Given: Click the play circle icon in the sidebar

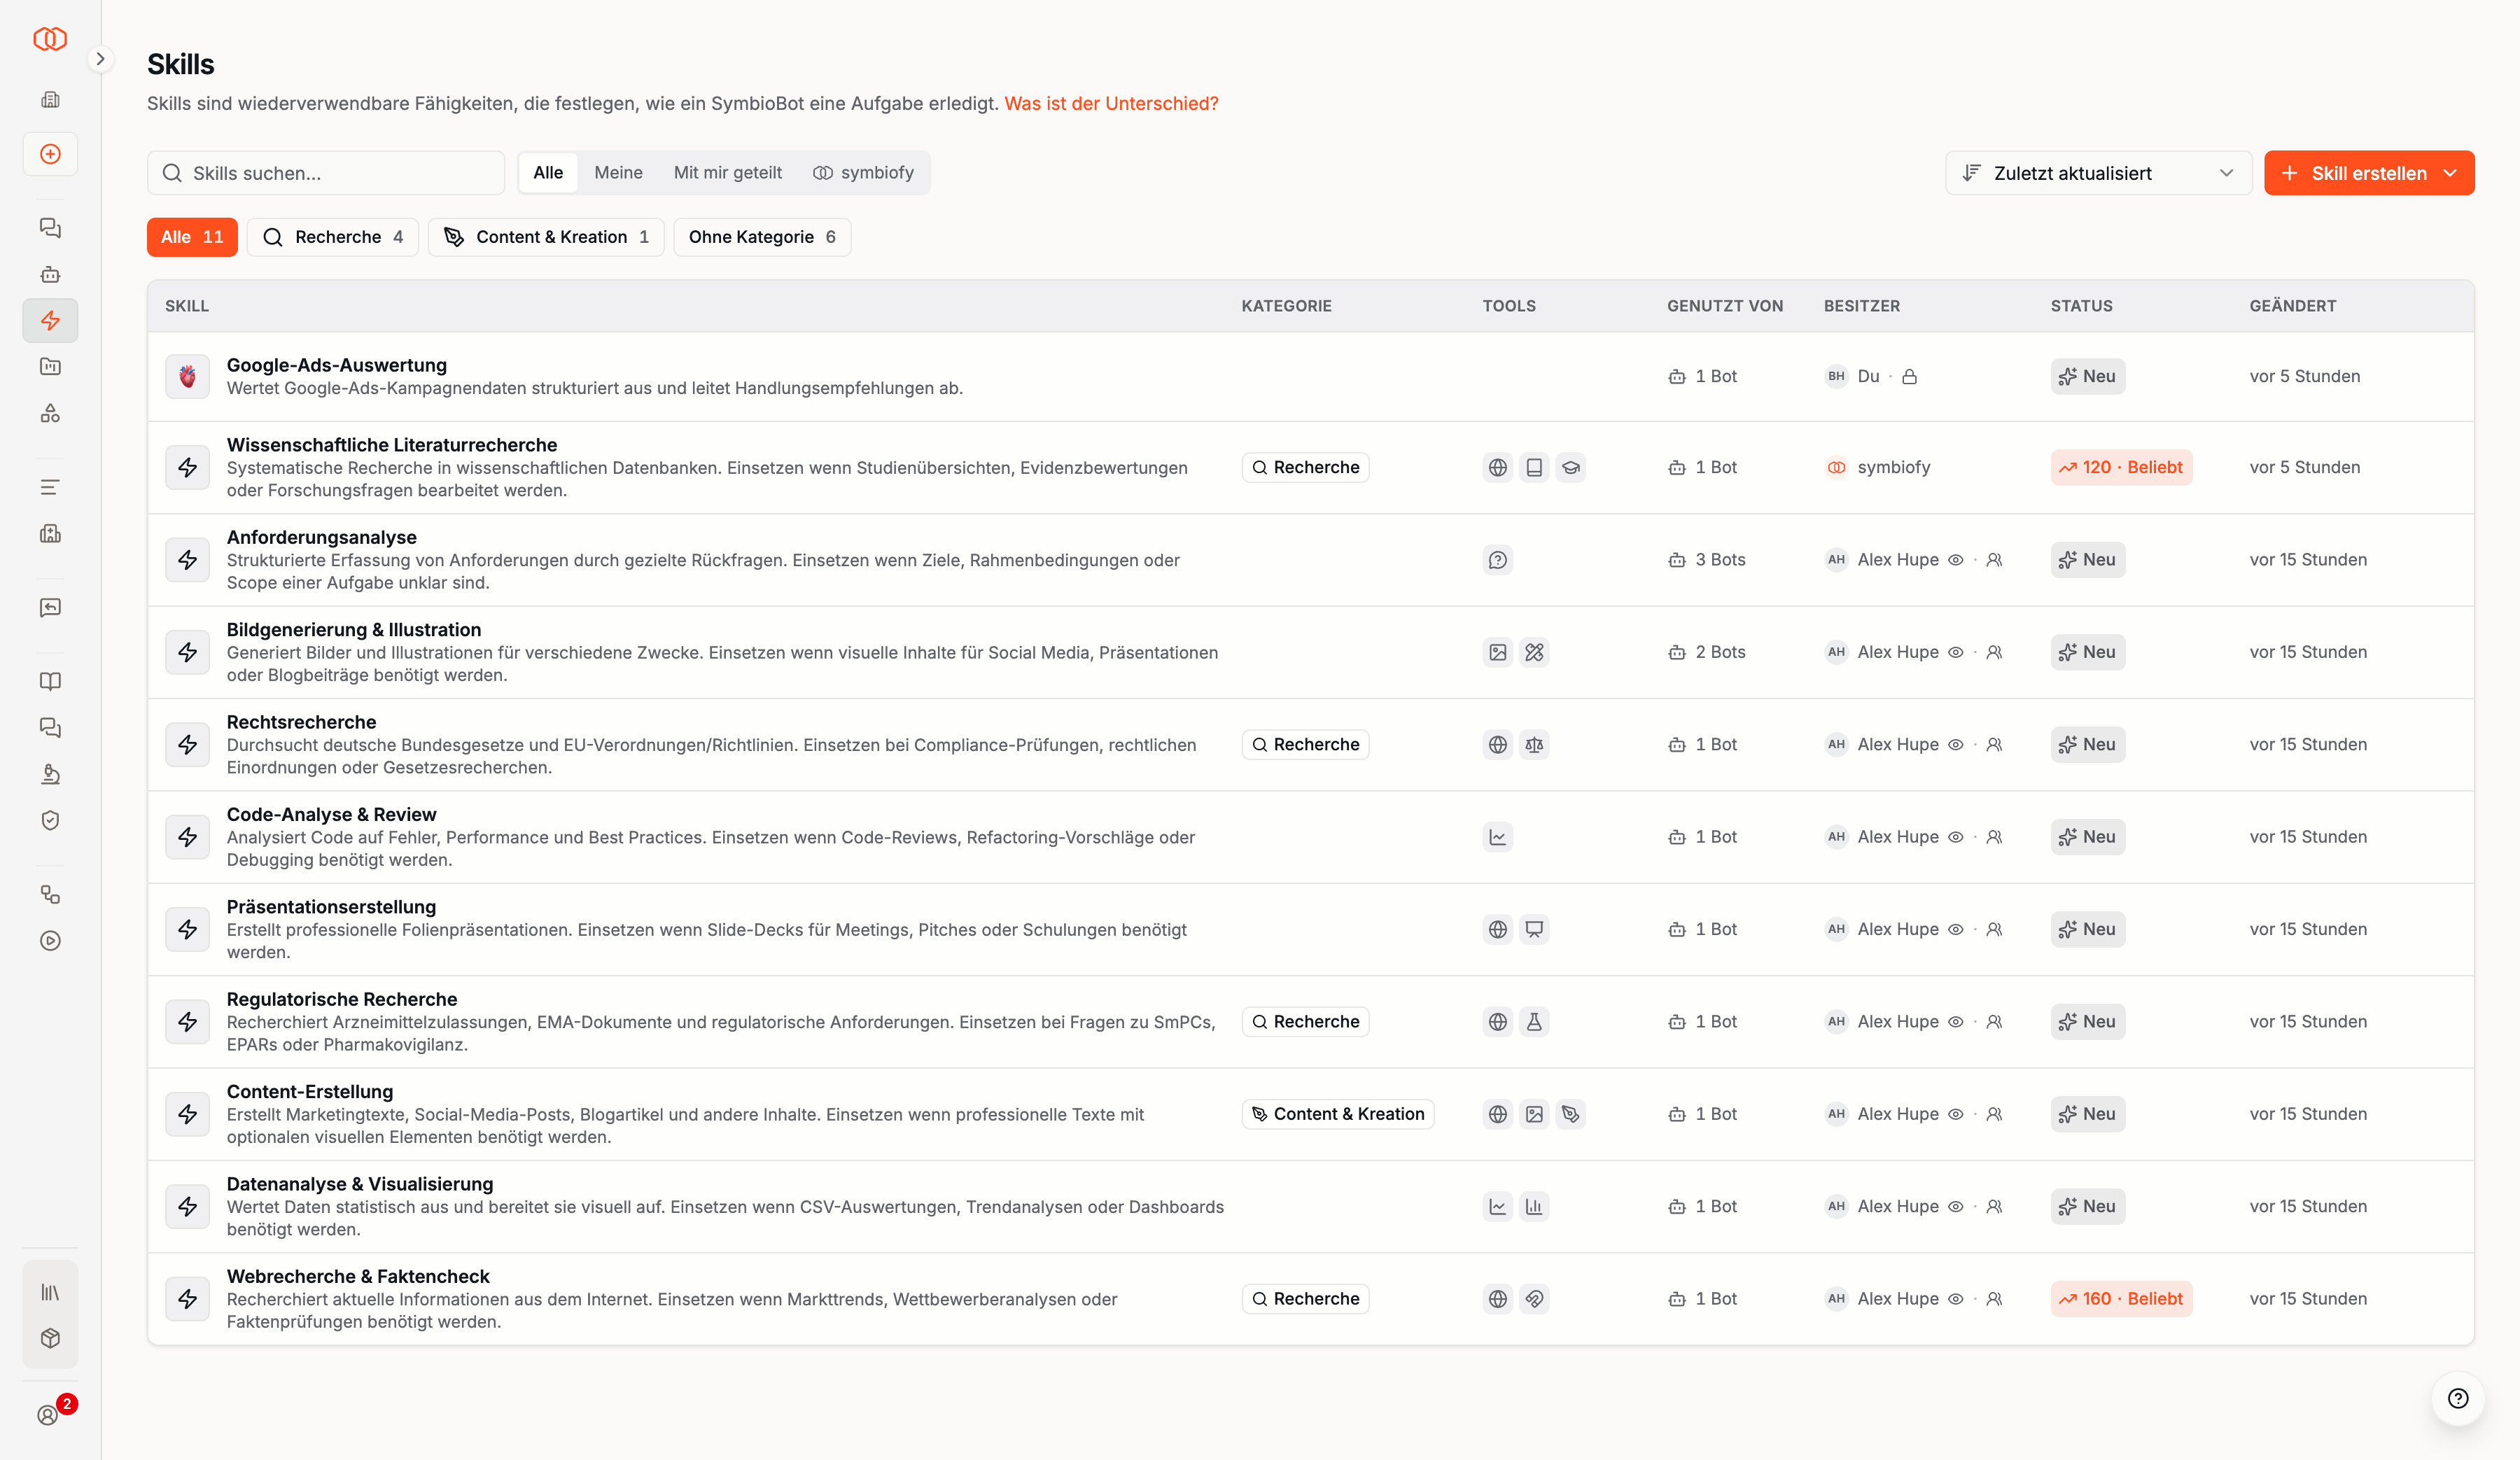Looking at the screenshot, I should click(50, 940).
